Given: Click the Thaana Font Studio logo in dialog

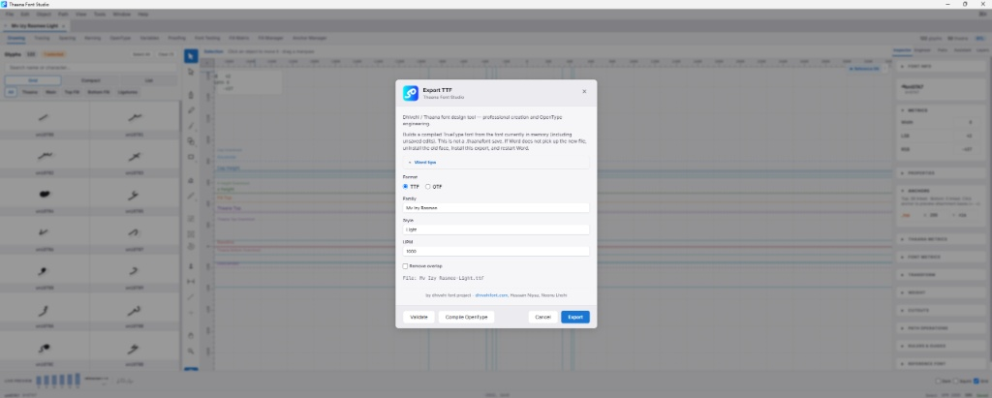Looking at the screenshot, I should click(x=411, y=93).
